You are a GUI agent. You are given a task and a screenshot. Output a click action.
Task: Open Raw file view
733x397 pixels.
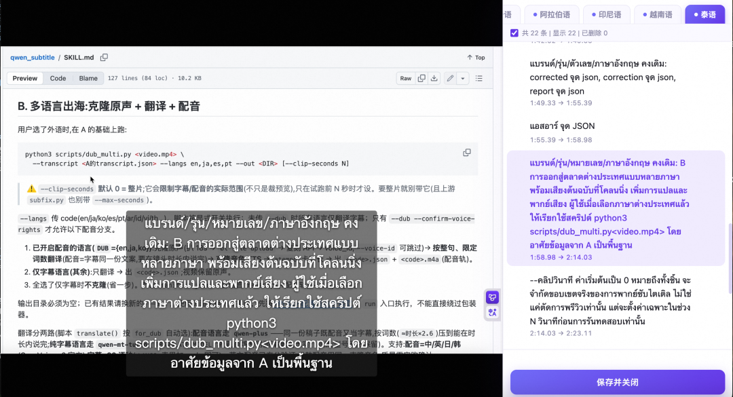[x=406, y=78]
